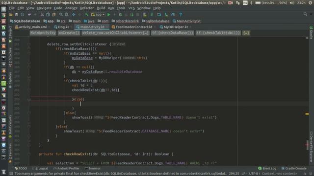The width and height of the screenshot is (314, 176).
Task: Undo the last edit via toolbar
Action: point(29,15)
